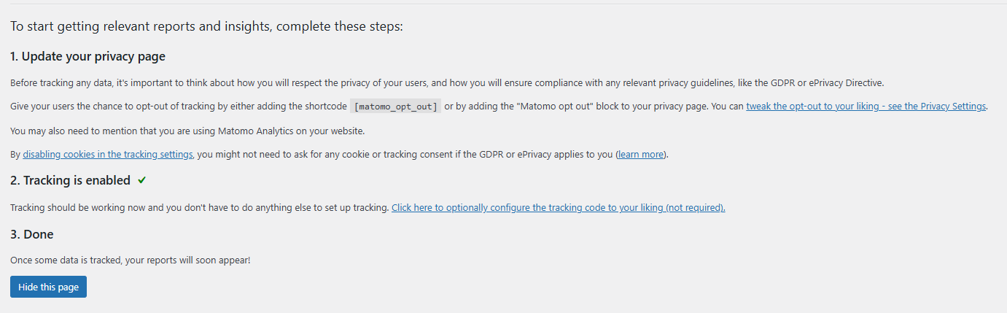Image resolution: width=1007 pixels, height=313 pixels.
Task: Open the learn more link
Action: pyautogui.click(x=641, y=155)
